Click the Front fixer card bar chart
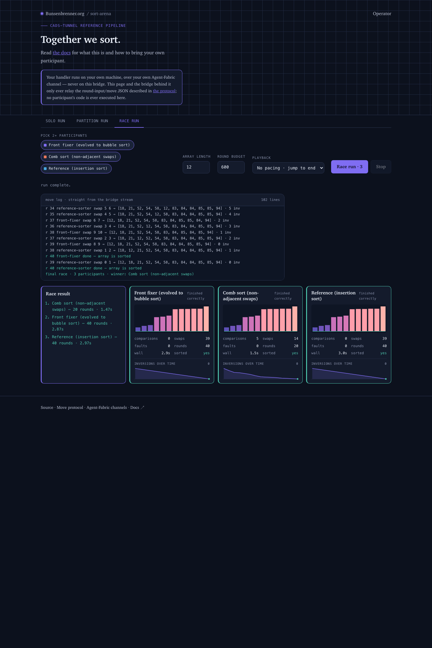The width and height of the screenshot is (432, 648). 172,318
